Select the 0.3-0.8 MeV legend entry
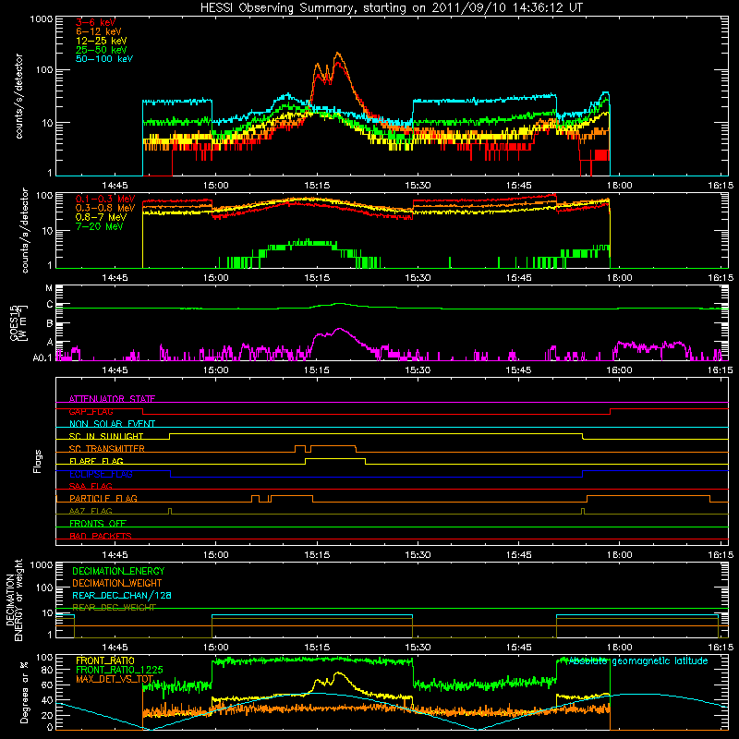 tap(105, 208)
